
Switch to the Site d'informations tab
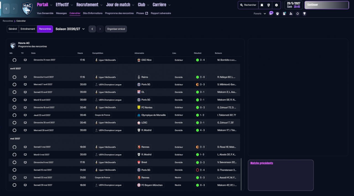pyautogui.click(x=93, y=13)
